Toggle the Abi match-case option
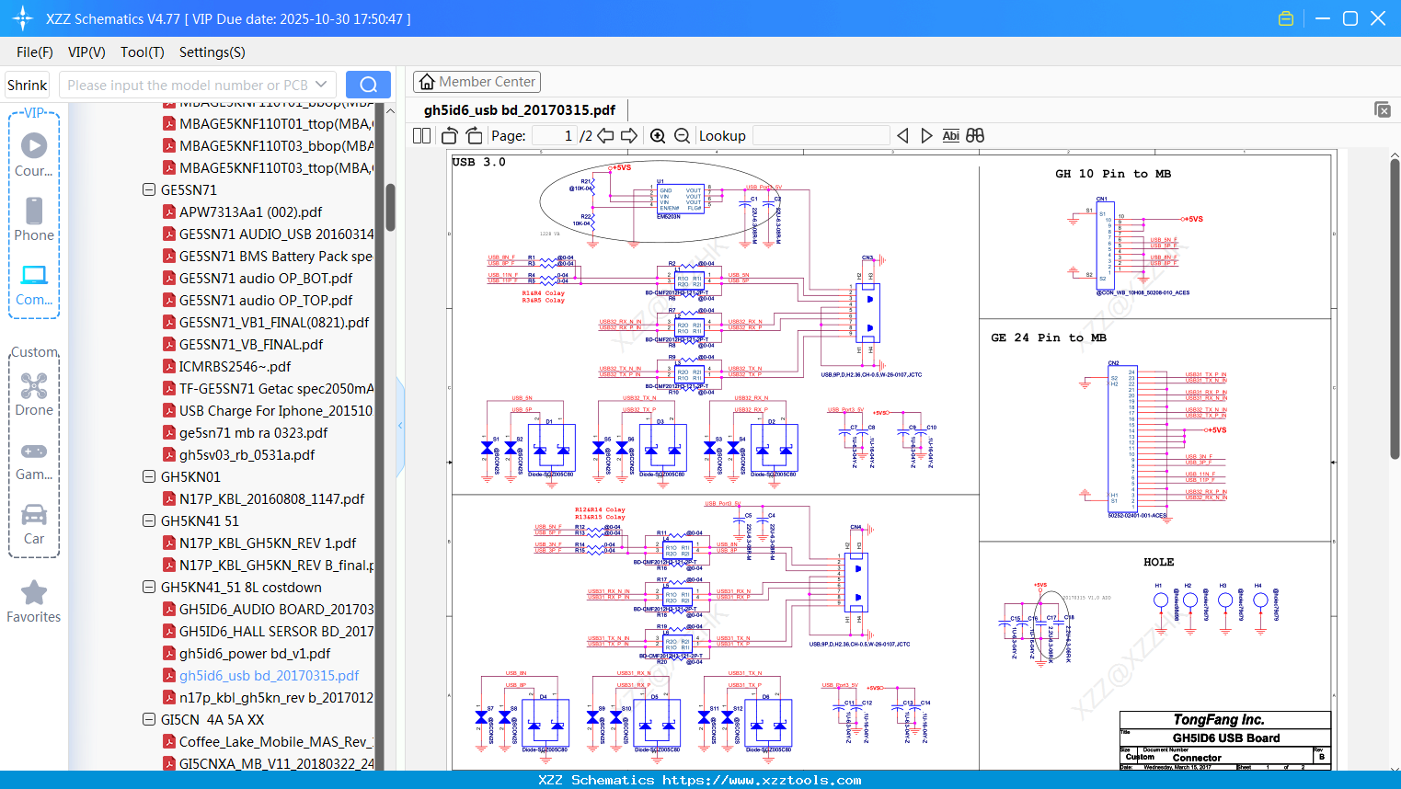This screenshot has height=789, width=1401. tap(950, 136)
